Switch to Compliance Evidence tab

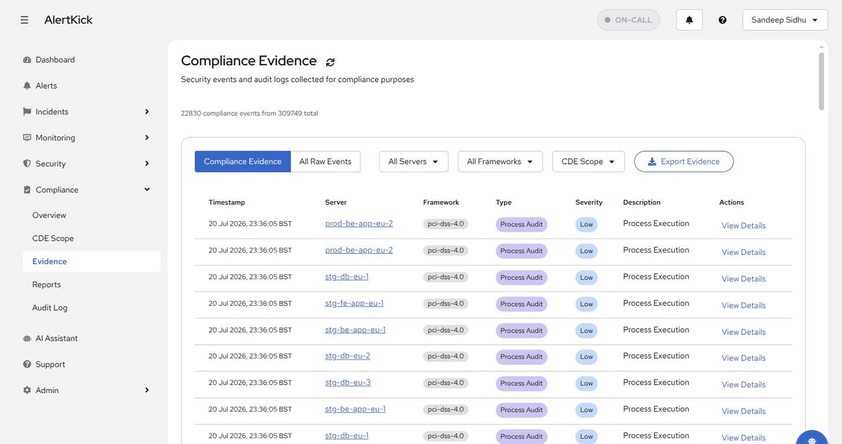coord(243,161)
